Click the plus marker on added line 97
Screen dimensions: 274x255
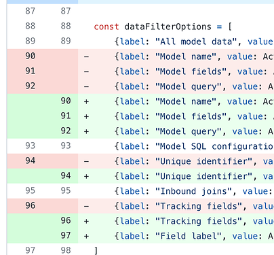coord(86,236)
